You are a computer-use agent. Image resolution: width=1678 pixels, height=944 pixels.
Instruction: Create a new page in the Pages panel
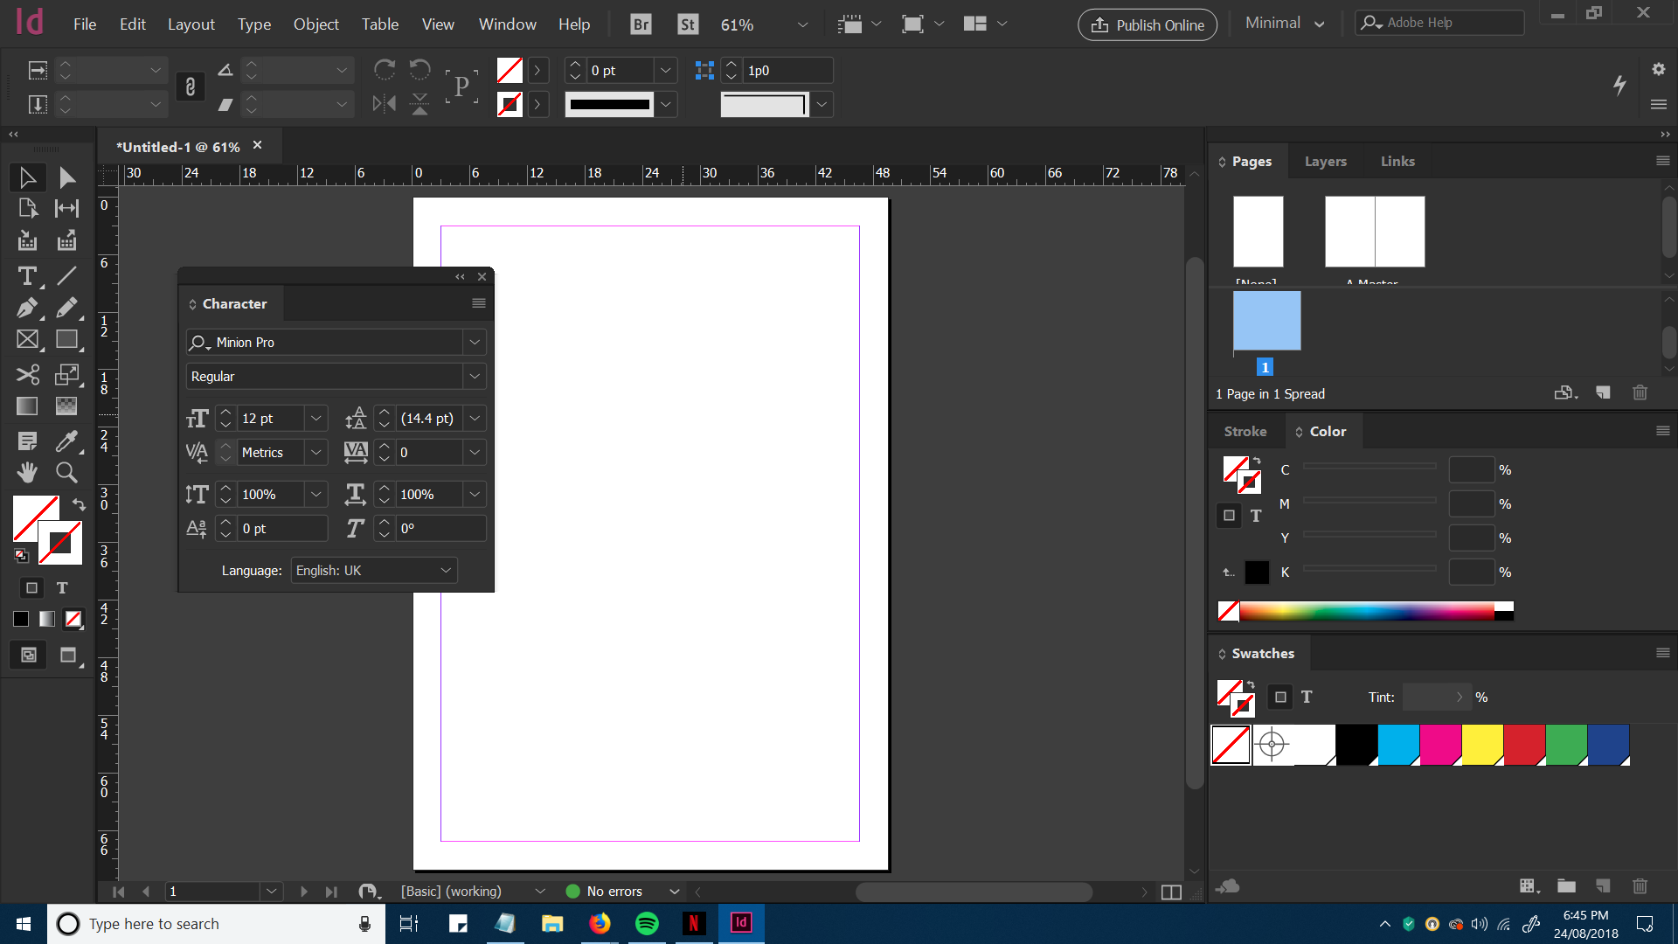(x=1604, y=393)
